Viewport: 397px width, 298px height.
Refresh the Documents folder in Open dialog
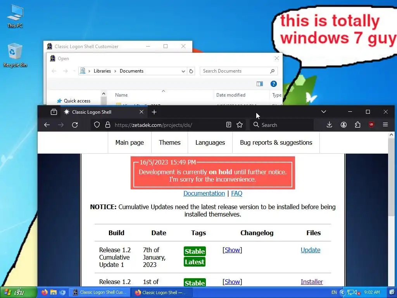[x=191, y=71]
